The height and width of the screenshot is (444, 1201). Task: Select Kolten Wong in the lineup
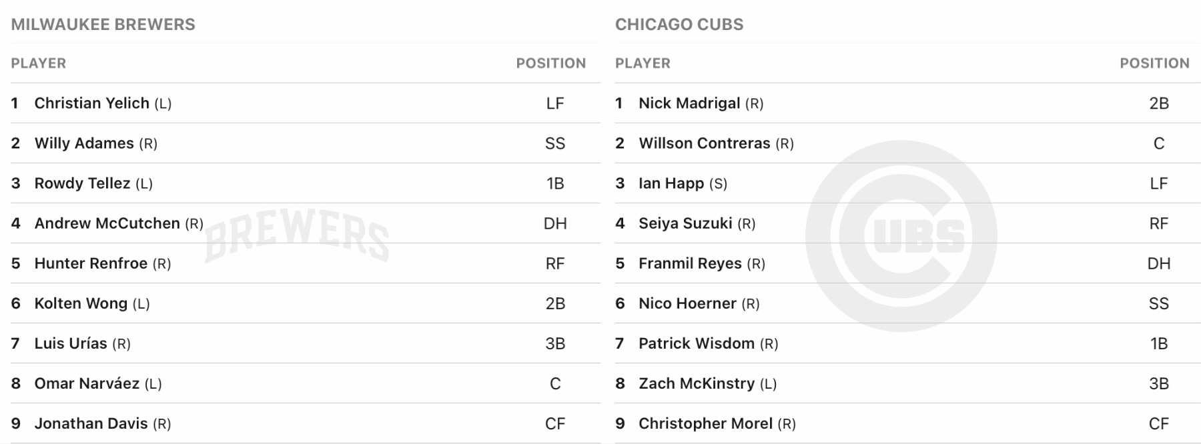coord(81,303)
